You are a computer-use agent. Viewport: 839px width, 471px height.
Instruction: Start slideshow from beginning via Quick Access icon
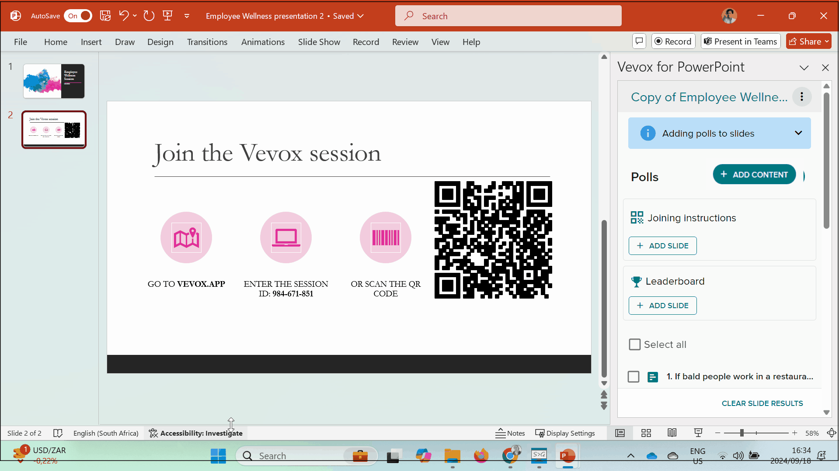tap(168, 16)
